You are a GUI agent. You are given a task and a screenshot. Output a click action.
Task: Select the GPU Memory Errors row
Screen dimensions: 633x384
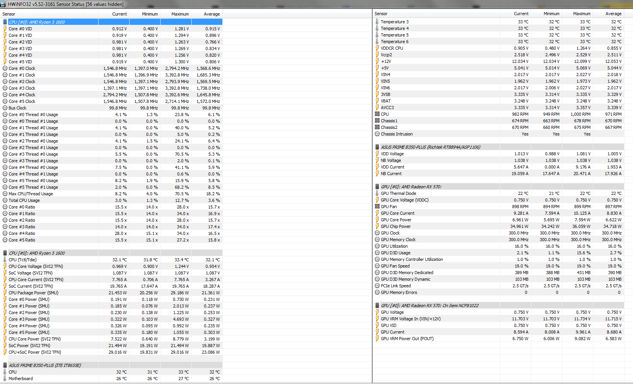pyautogui.click(x=499, y=292)
